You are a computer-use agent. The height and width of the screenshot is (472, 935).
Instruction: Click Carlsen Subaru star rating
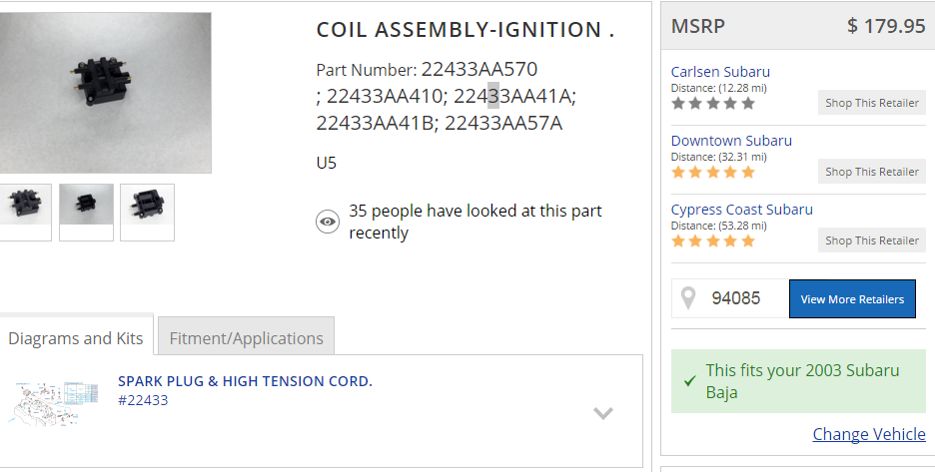coord(712,103)
